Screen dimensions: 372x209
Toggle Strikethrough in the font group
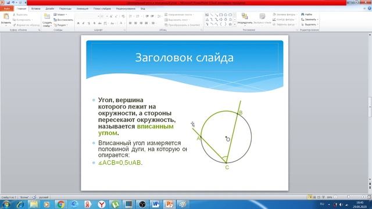[99, 23]
